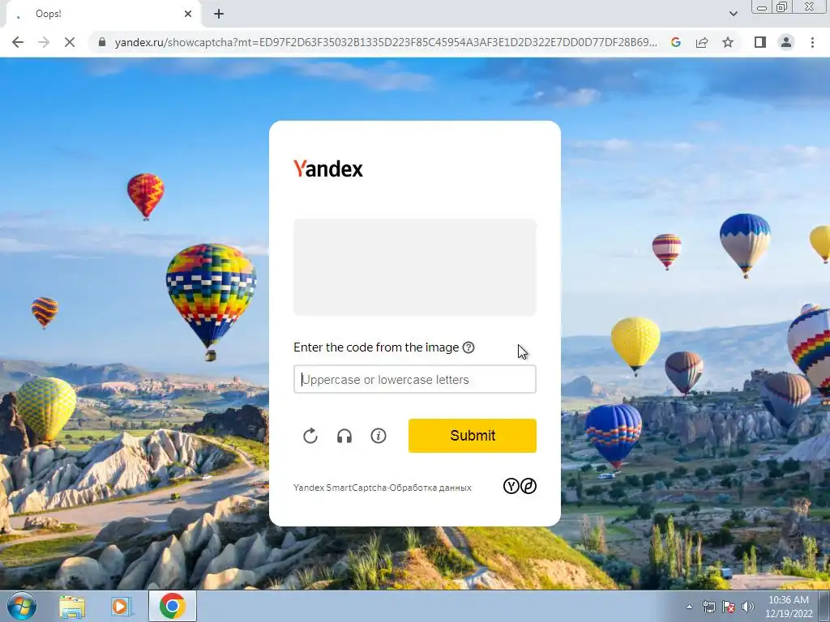Open a new tab

point(219,14)
